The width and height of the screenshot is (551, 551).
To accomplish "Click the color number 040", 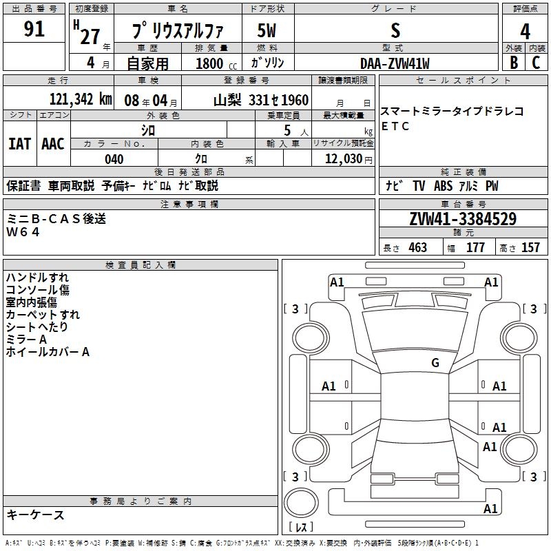I will point(114,159).
